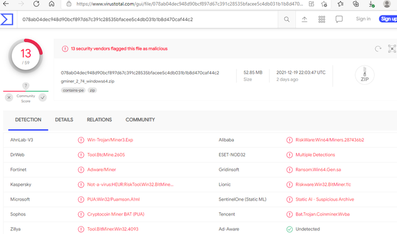Click Adware/Miner Fortinet result
This screenshot has width=397, height=234.
pyautogui.click(x=102, y=170)
